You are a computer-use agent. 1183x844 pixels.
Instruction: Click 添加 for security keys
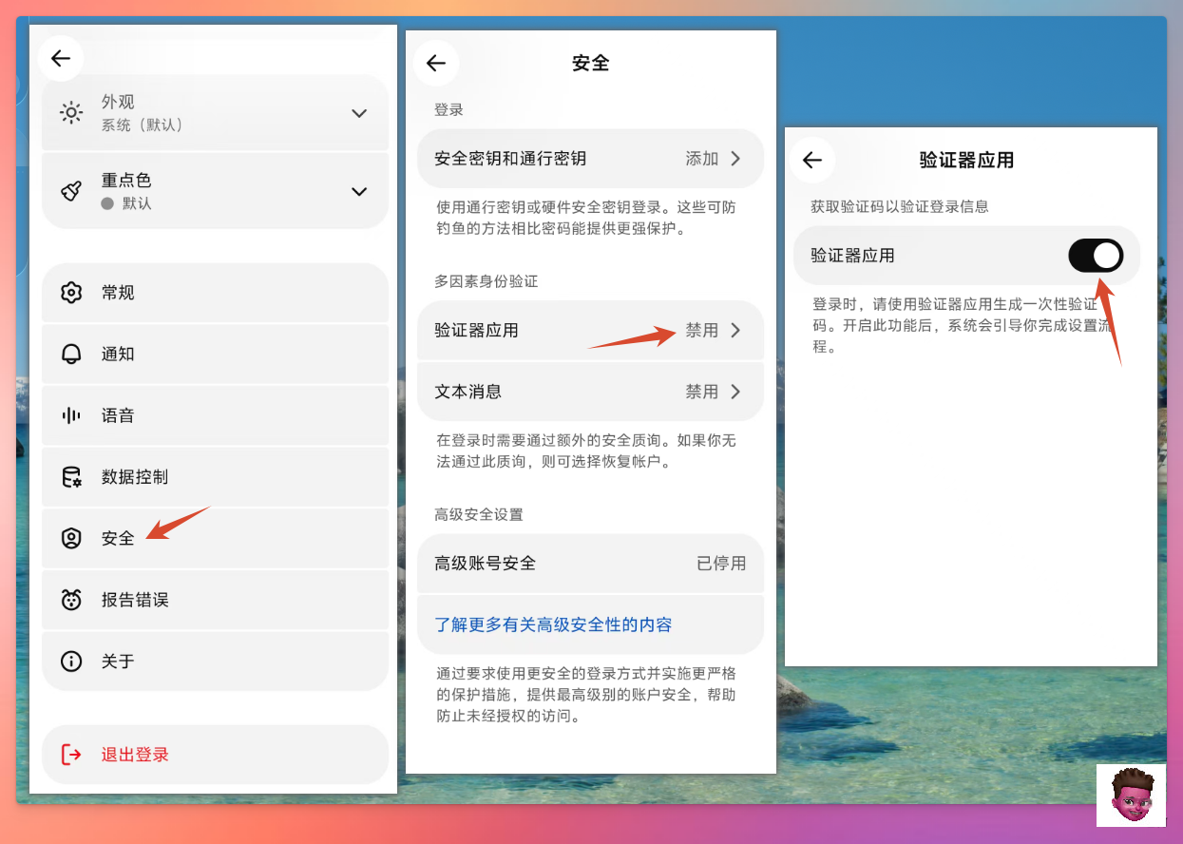click(x=702, y=159)
